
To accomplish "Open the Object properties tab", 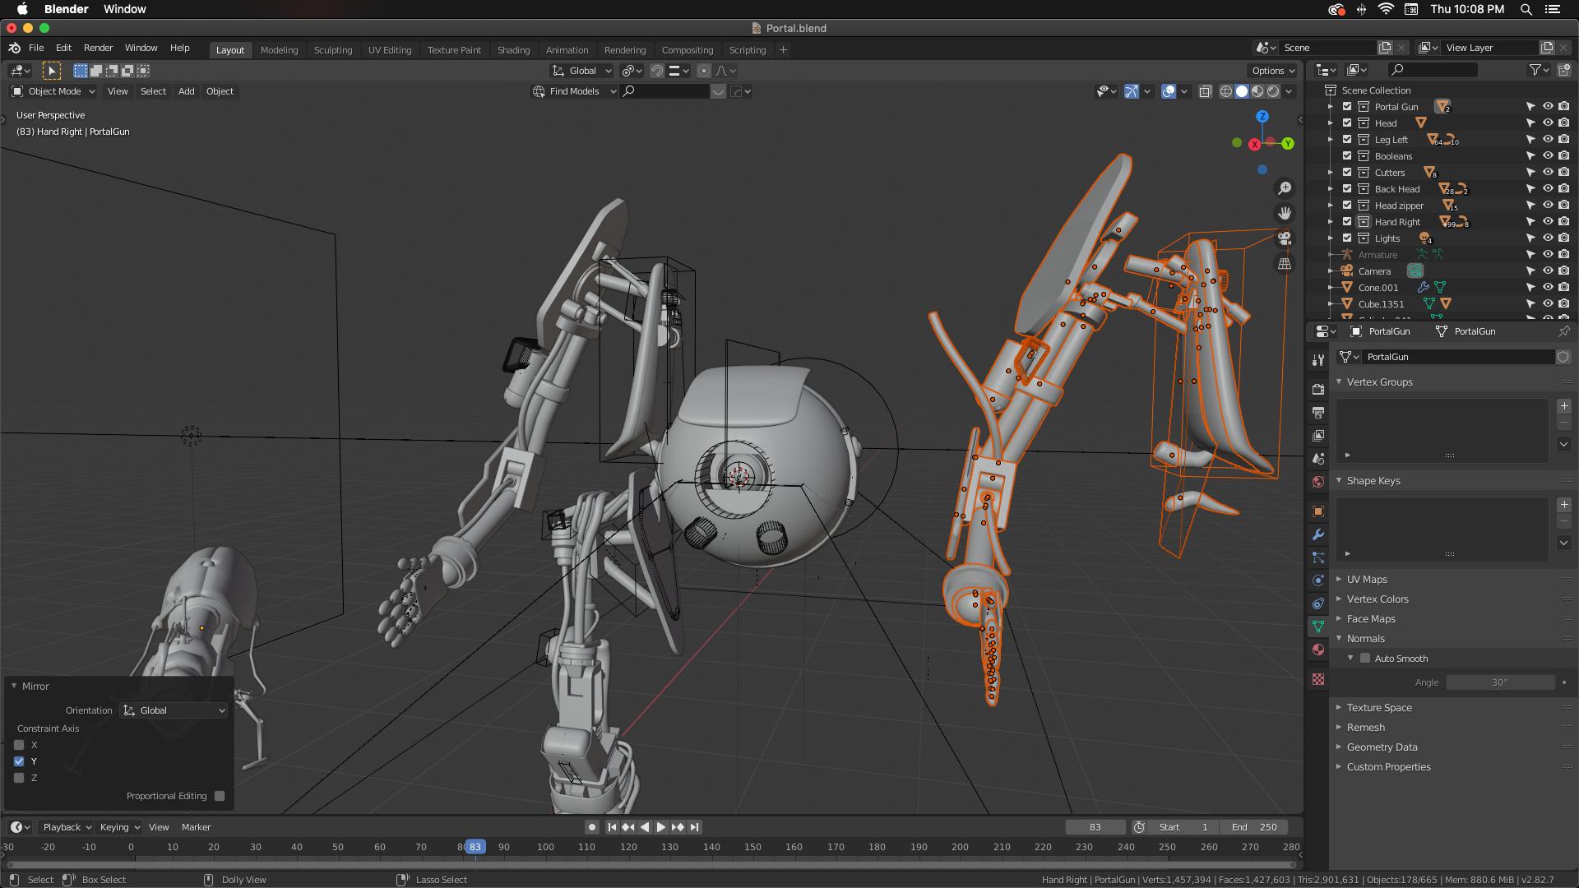I will click(x=1318, y=511).
